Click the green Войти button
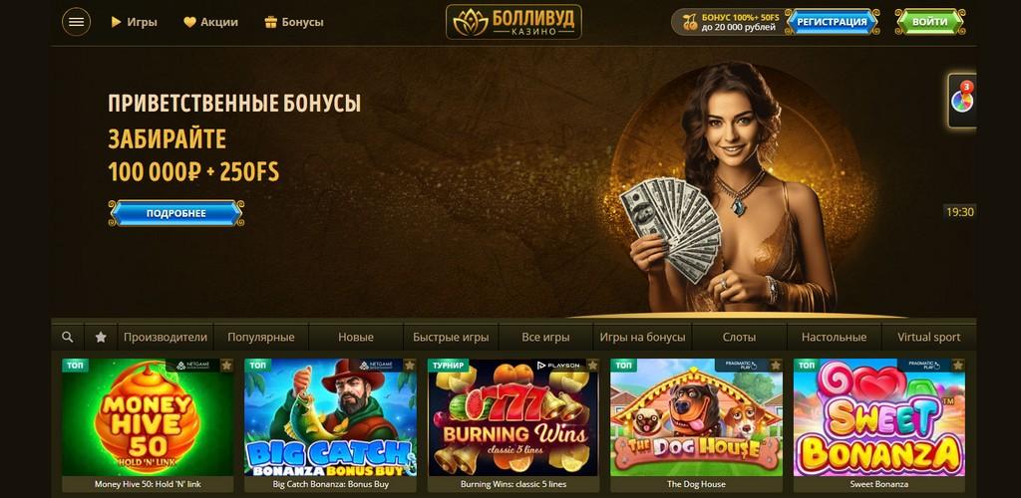The width and height of the screenshot is (1021, 498). (930, 22)
